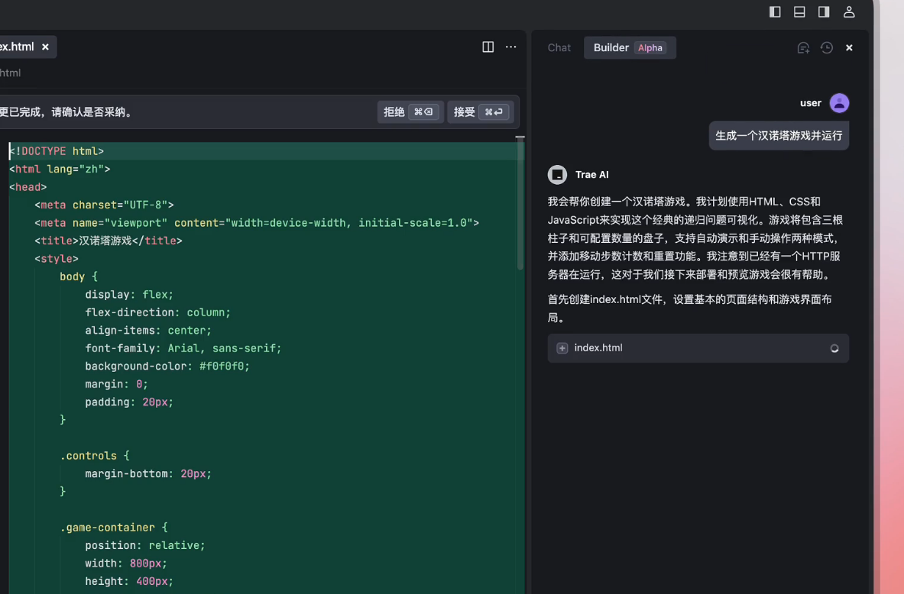Screen dimensions: 904x594
Task: Click the Trae AI avatar
Action: point(557,175)
